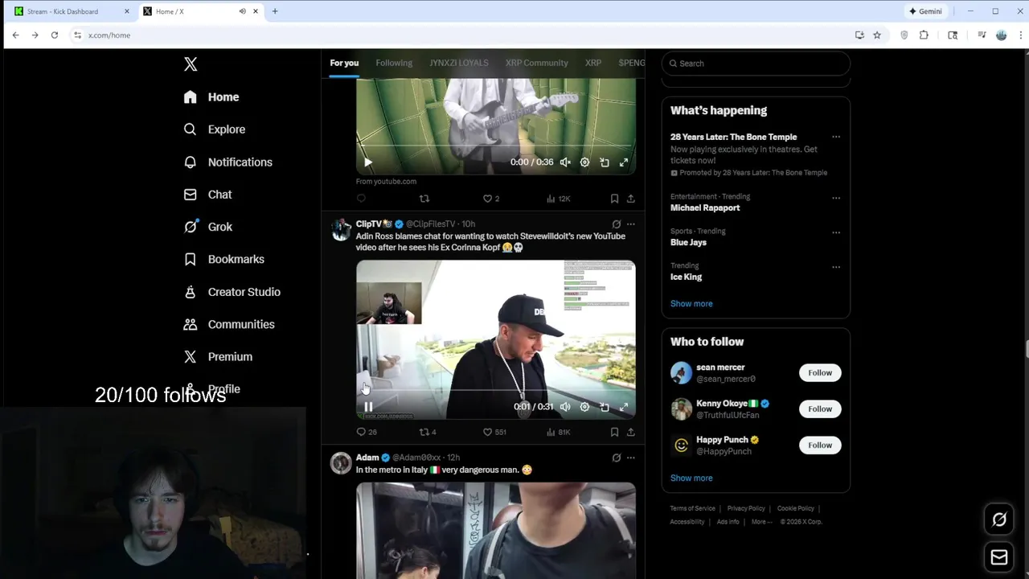Image resolution: width=1029 pixels, height=579 pixels.
Task: Like the ClipTV post with 551 likes
Action: (494, 432)
